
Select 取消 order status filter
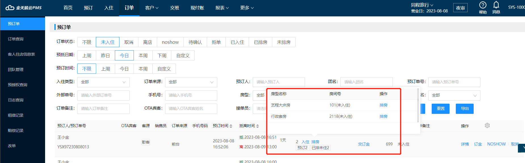129,42
